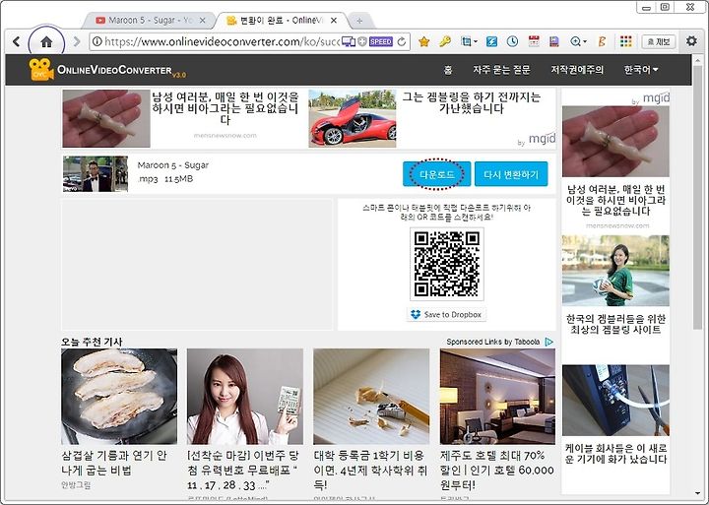Click the pork belly pan thumbnail

[x=119, y=397]
